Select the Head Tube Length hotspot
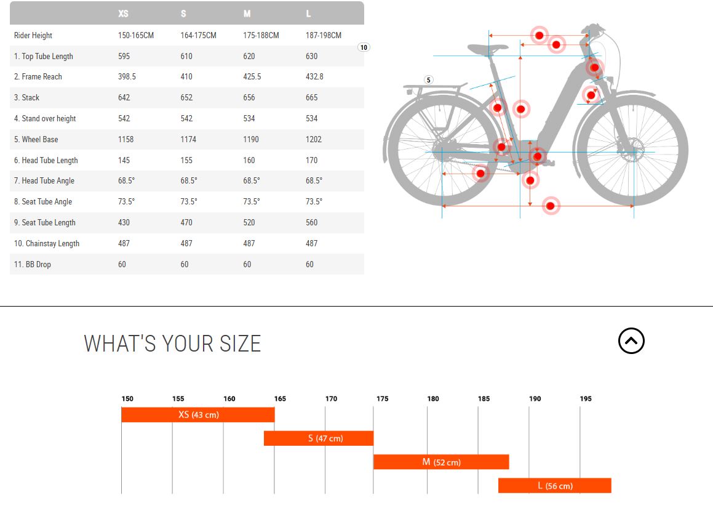The height and width of the screenshot is (511, 713). tap(594, 67)
